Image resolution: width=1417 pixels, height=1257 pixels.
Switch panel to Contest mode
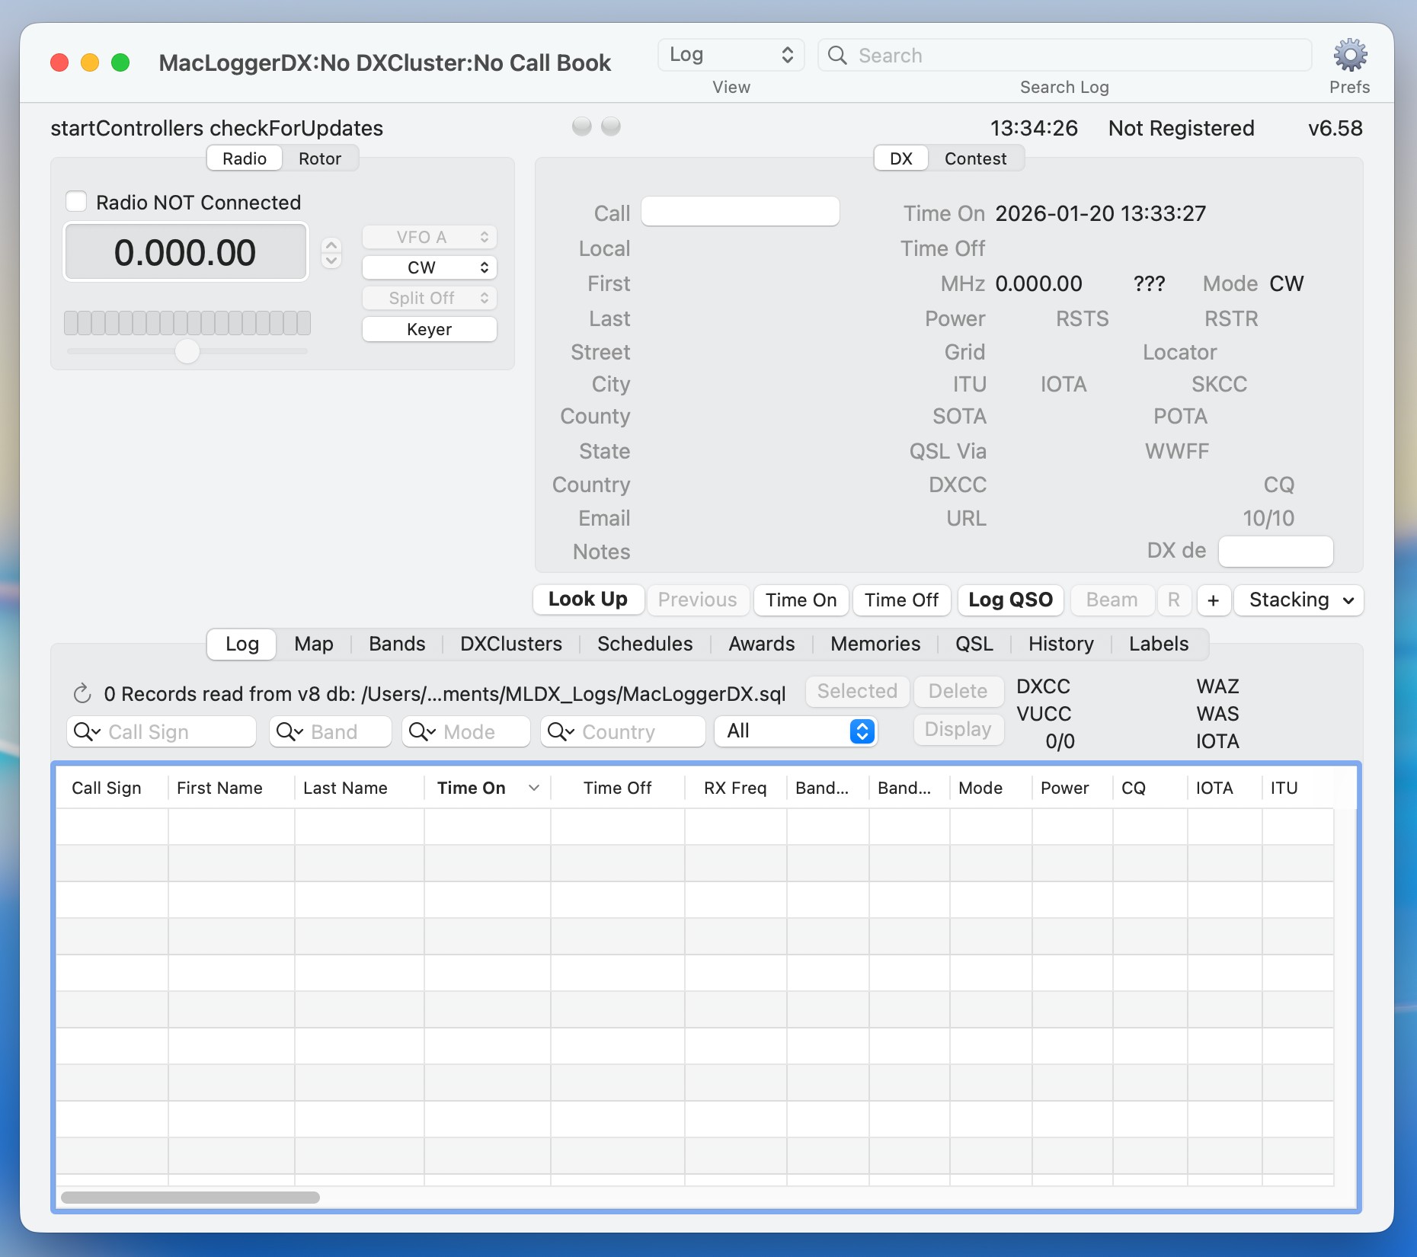click(975, 158)
